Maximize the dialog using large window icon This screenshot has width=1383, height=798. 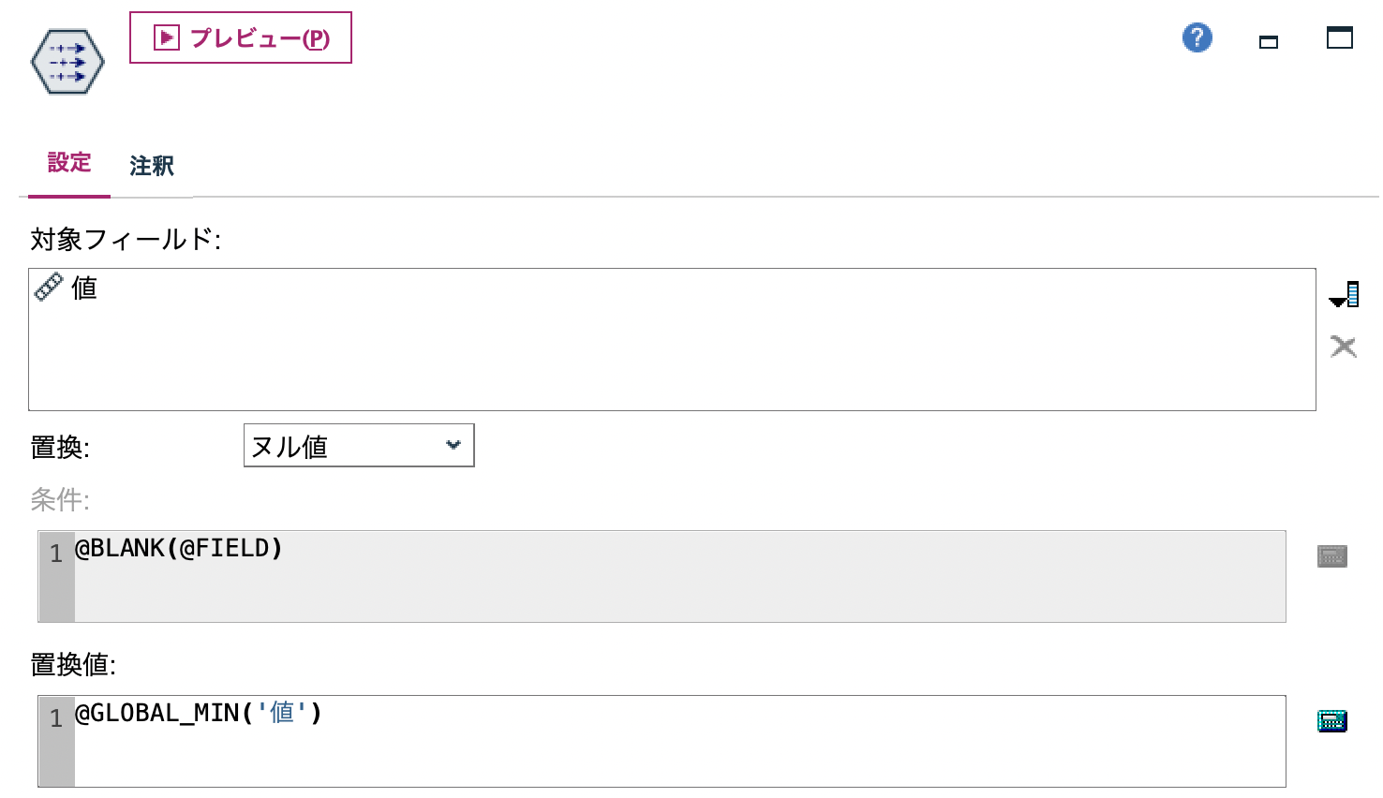[1340, 37]
